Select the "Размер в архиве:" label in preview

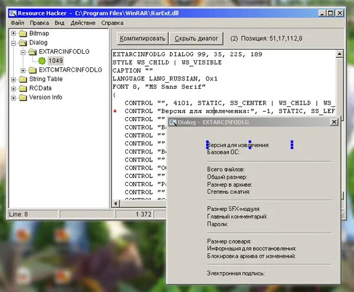[230, 184]
